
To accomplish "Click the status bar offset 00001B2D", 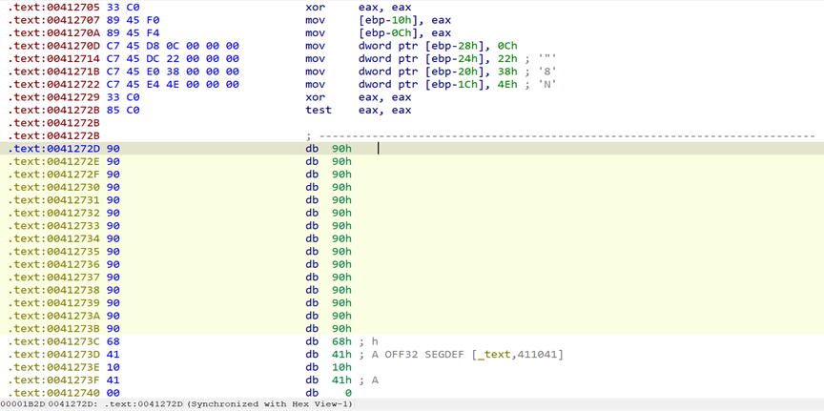I will coord(22,404).
